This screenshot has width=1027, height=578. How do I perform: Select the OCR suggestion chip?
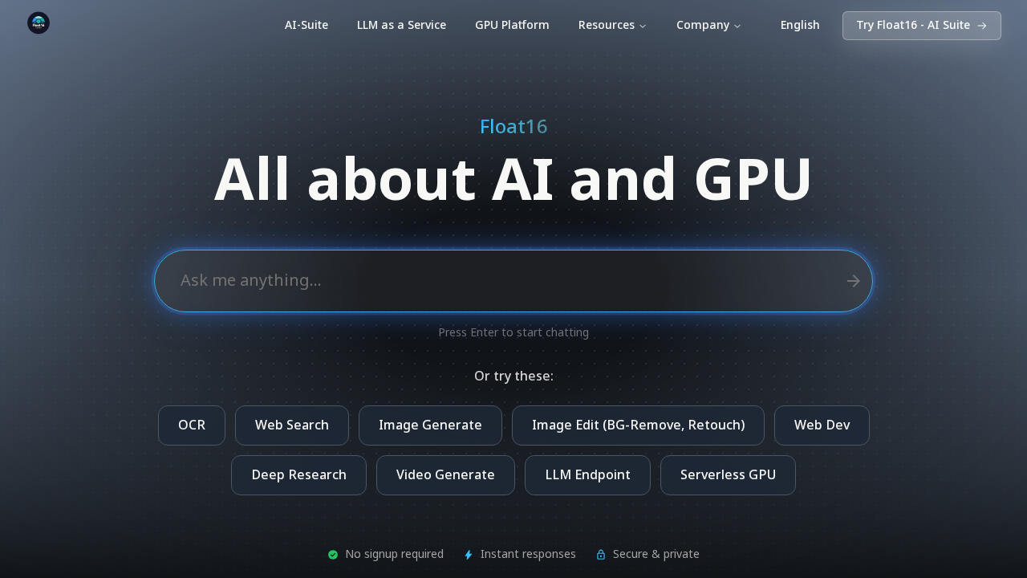tap(191, 425)
